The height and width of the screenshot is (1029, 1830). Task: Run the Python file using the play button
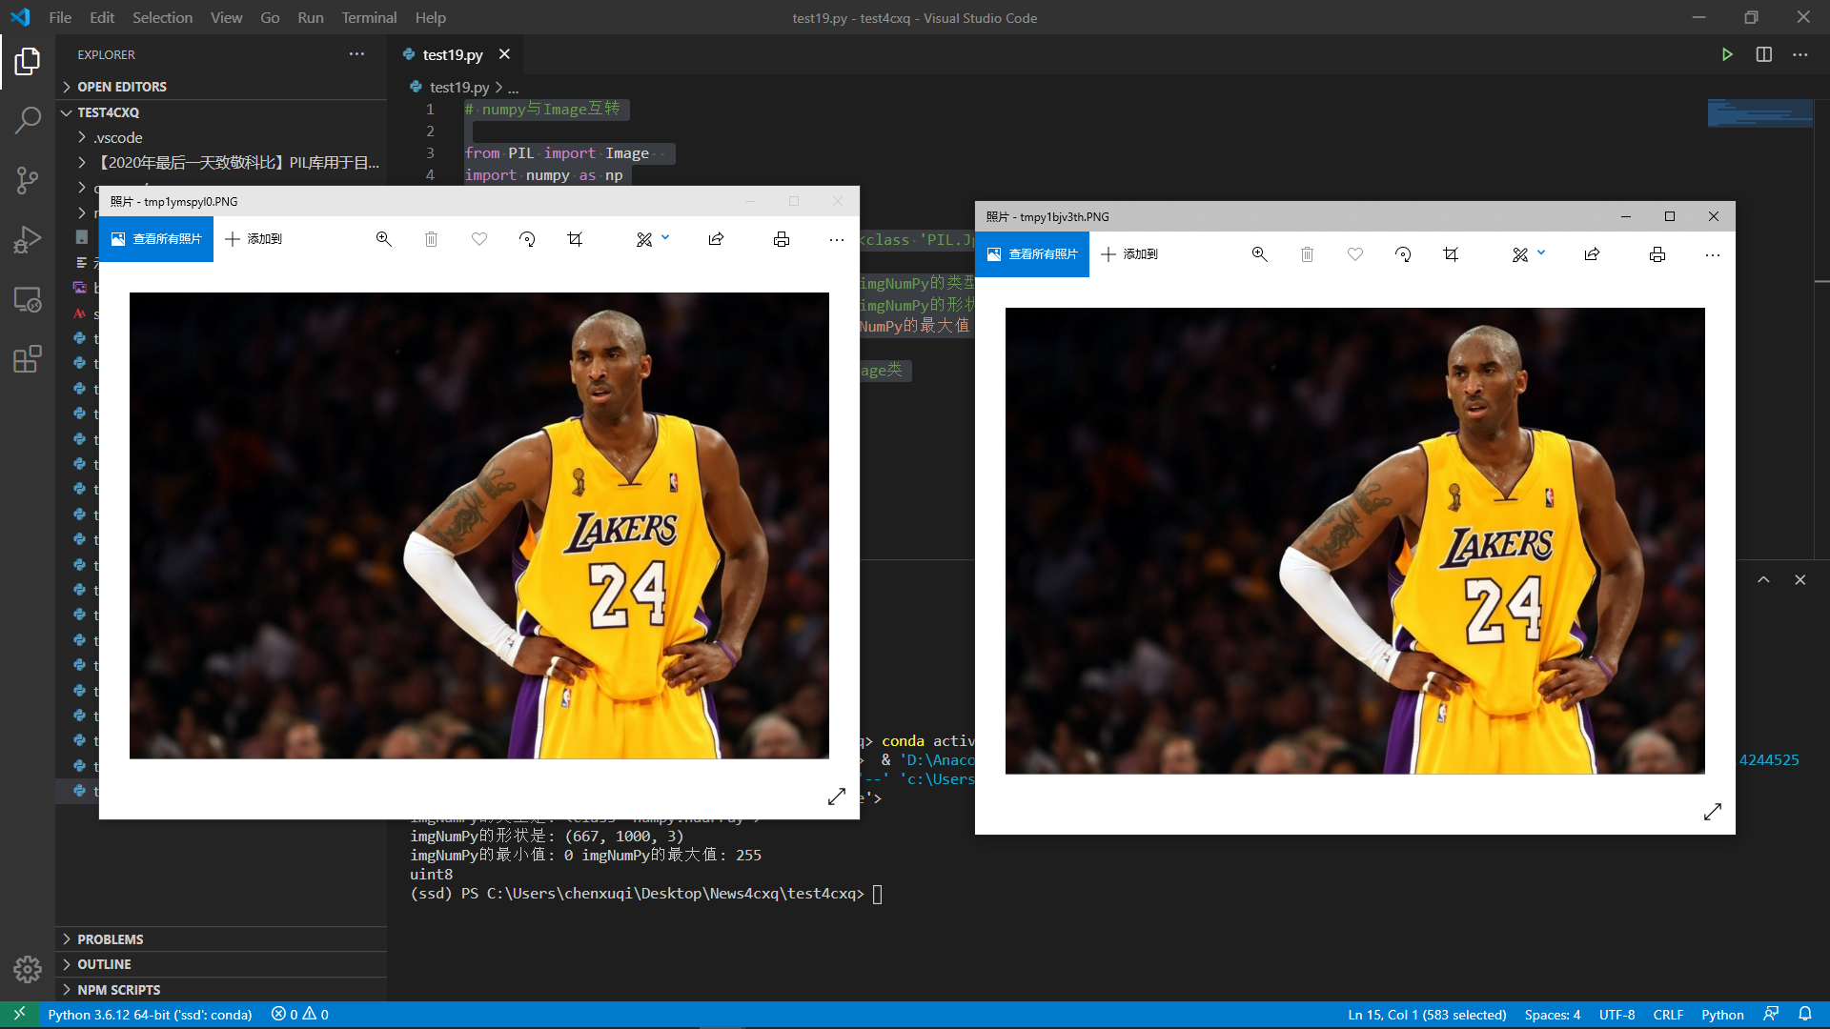tap(1728, 54)
